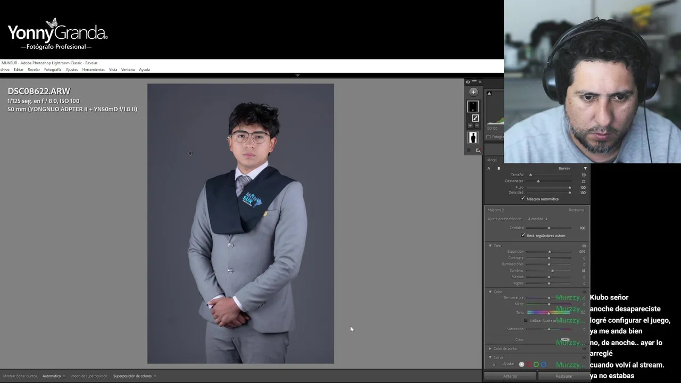Image resolution: width=681 pixels, height=383 pixels.
Task: Adjust the Exposición slider
Action: 549,252
